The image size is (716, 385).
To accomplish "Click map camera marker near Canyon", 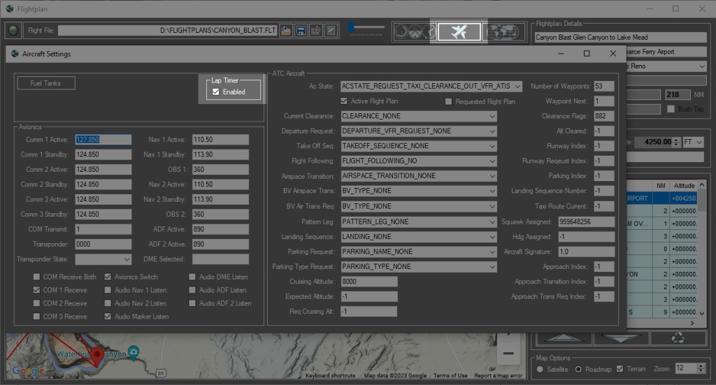I will pyautogui.click(x=134, y=351).
